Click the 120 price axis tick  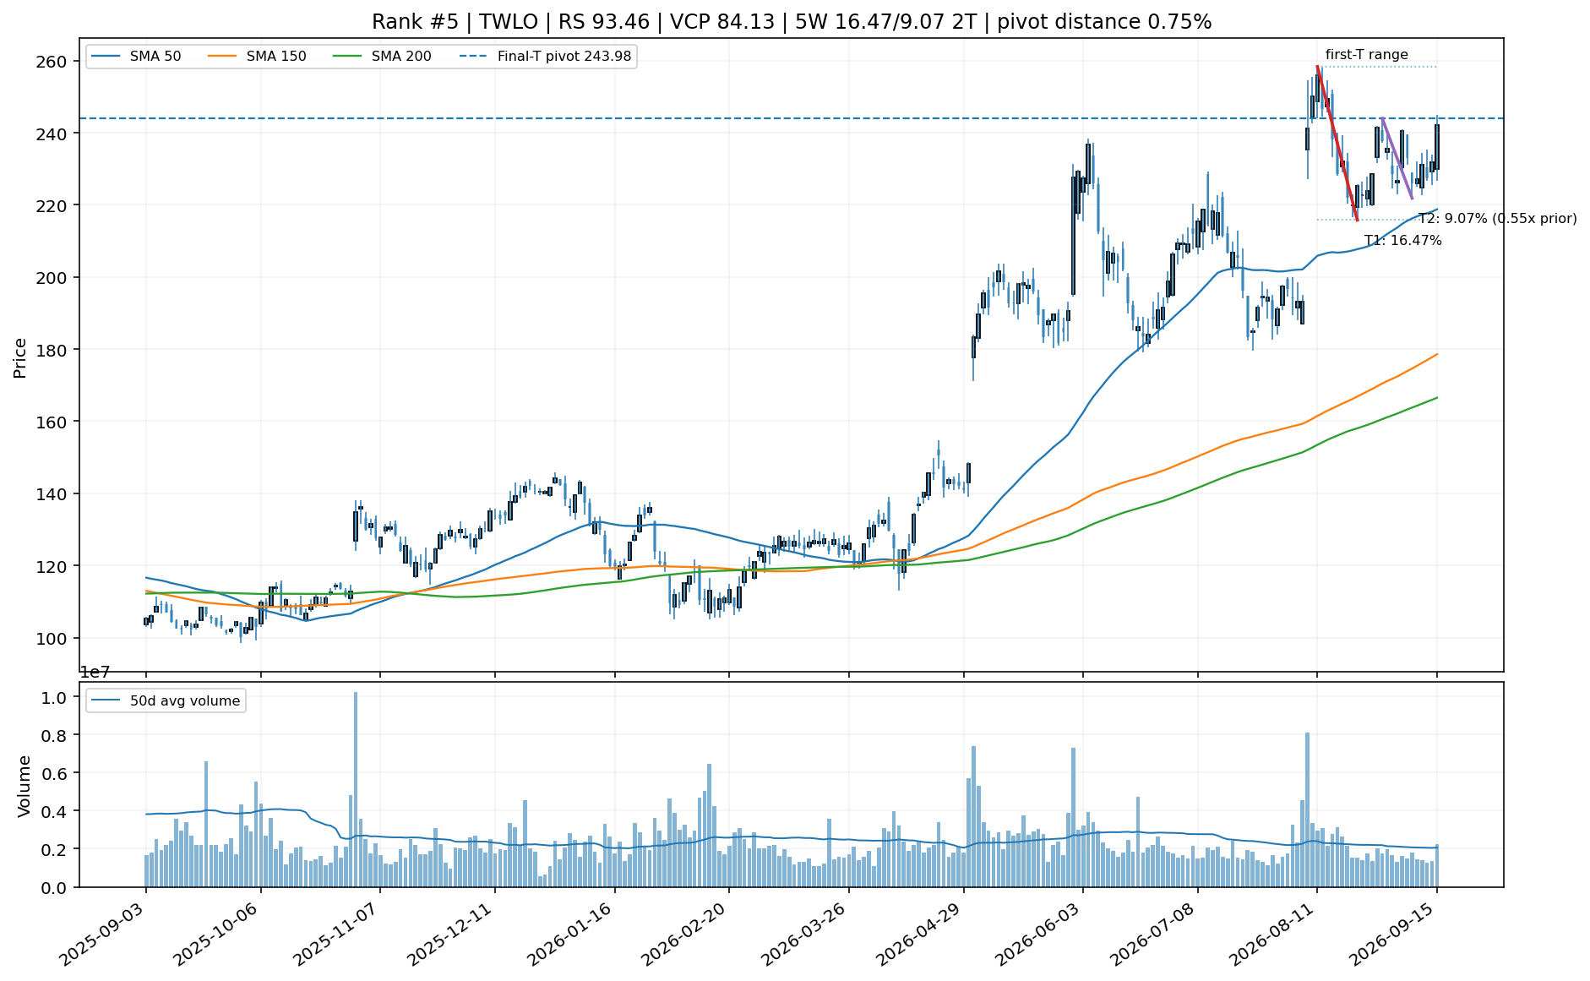pos(52,566)
